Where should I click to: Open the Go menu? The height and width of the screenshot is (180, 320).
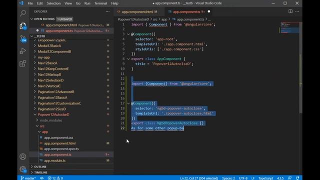click(x=78, y=3)
